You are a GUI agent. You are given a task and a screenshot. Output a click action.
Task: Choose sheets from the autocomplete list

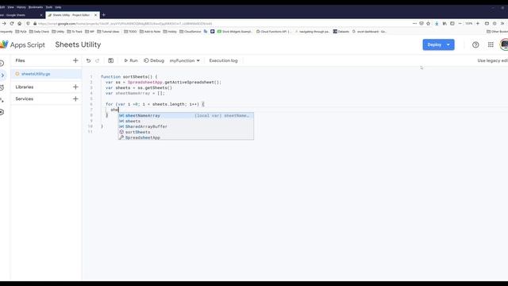(x=186, y=121)
